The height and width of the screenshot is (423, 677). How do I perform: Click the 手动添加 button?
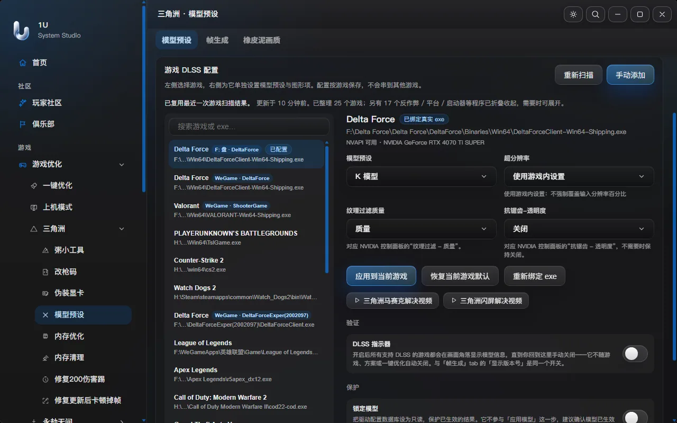click(630, 75)
